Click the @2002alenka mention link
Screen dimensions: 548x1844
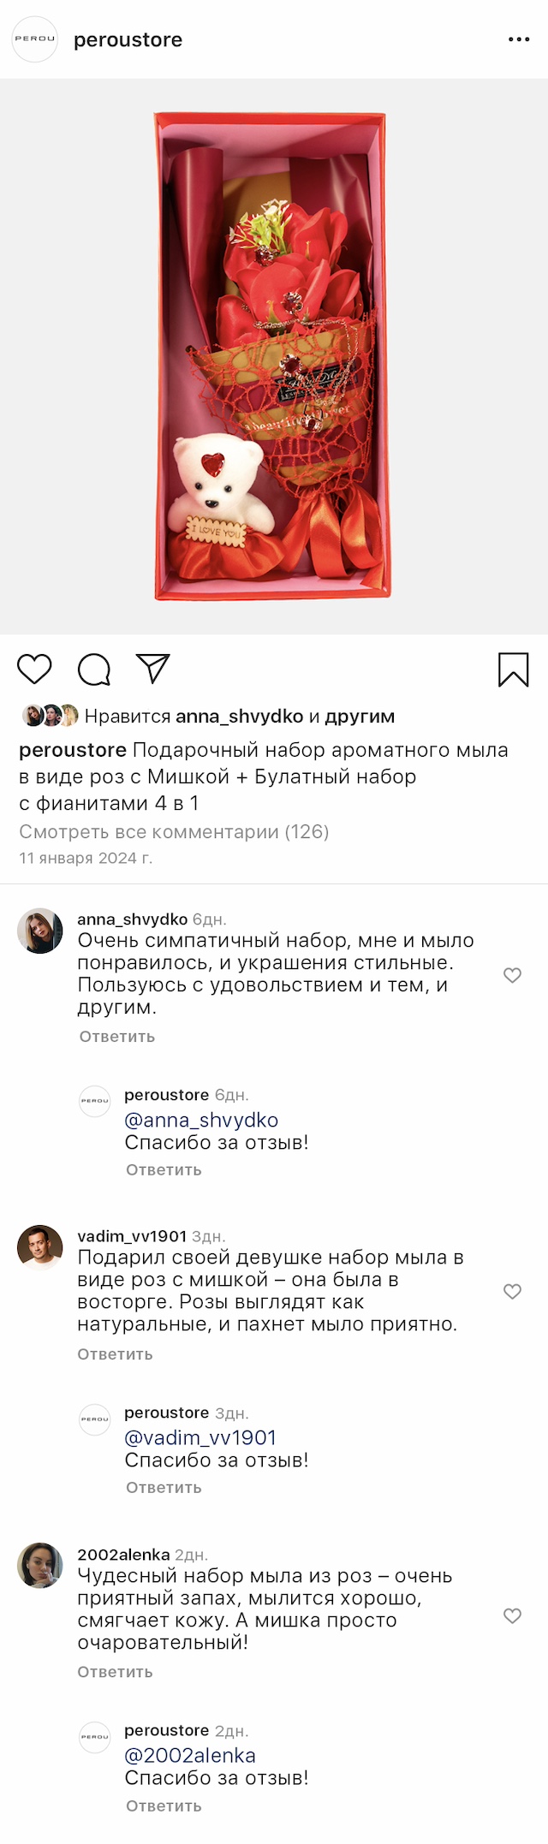(x=190, y=1755)
